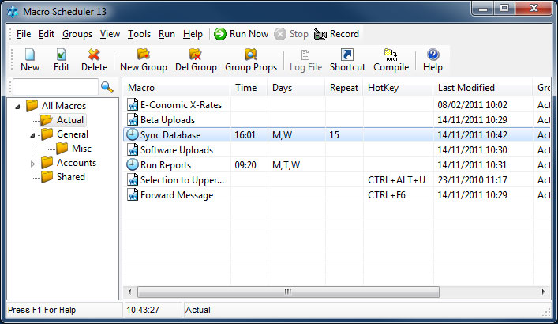This screenshot has width=558, height=324.
Task: Open the Edit menu
Action: pyautogui.click(x=47, y=34)
